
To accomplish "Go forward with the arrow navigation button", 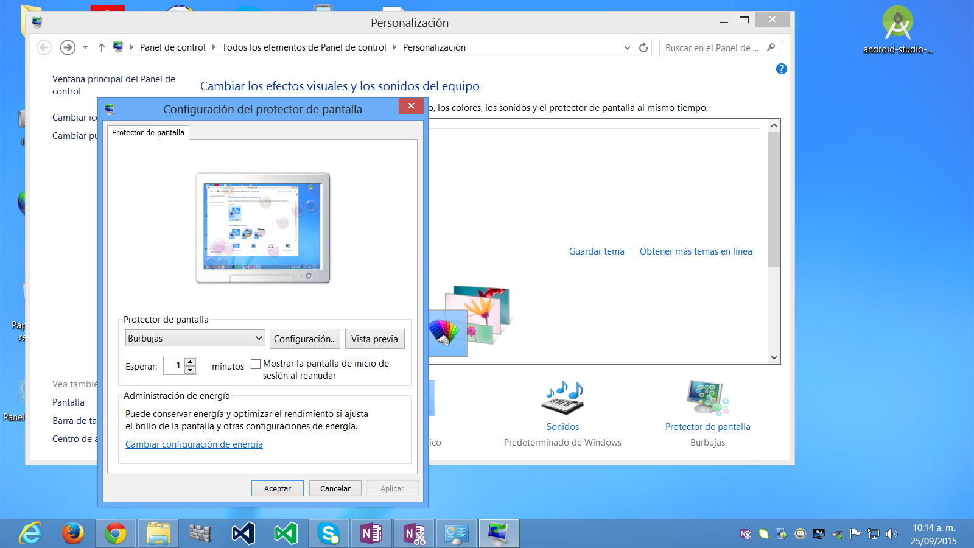I will [x=68, y=47].
